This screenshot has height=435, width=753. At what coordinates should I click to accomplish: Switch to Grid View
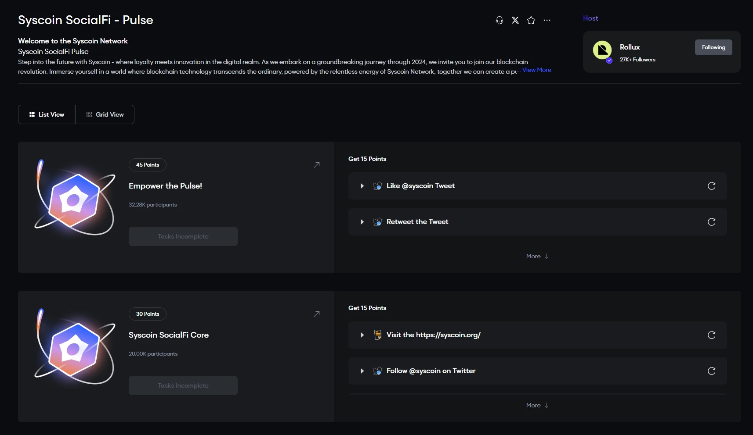coord(105,114)
